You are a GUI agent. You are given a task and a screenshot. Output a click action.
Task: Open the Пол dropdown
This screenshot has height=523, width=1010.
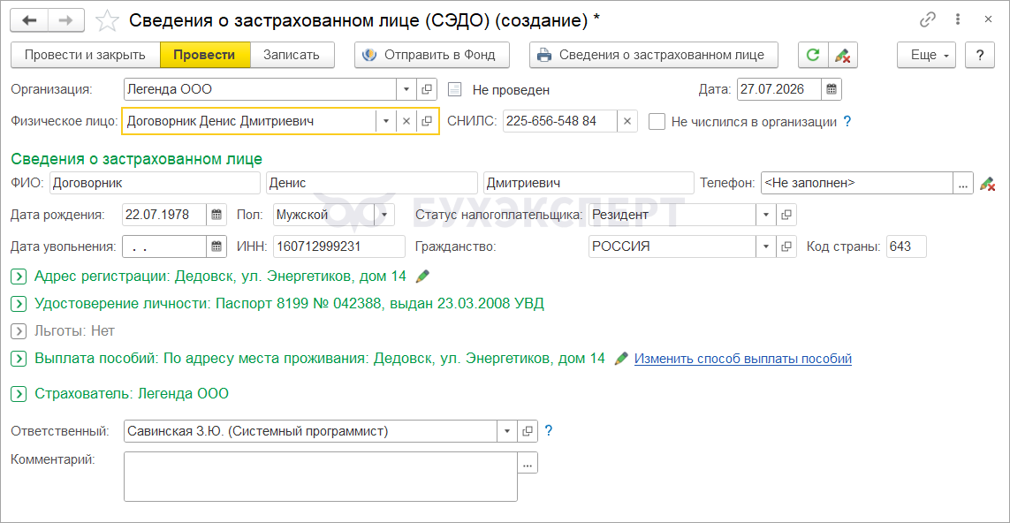(384, 215)
